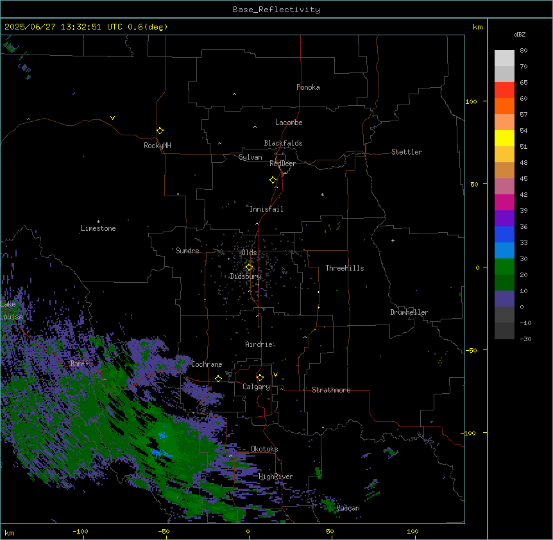Click the Calgary city label

click(x=256, y=387)
